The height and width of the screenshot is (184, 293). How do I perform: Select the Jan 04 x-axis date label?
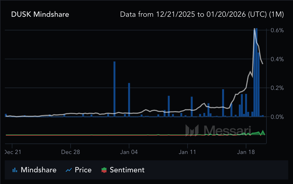129,152
